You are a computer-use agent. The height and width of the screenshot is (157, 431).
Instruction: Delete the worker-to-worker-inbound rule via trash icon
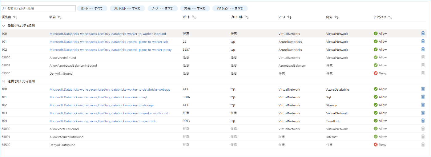pyautogui.click(x=423, y=33)
